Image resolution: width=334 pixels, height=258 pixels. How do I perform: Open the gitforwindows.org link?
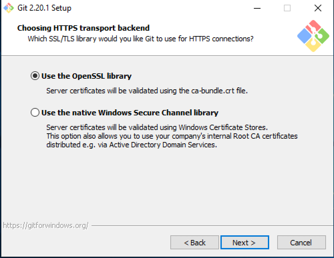point(46,226)
